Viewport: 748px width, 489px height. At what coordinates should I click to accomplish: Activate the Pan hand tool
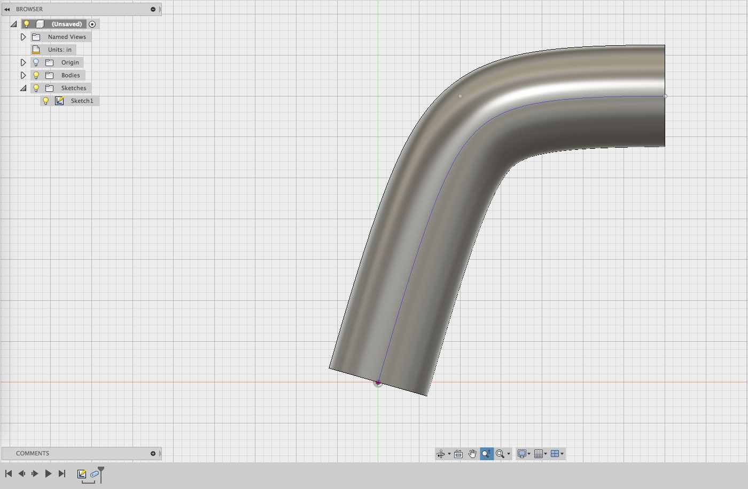(472, 454)
